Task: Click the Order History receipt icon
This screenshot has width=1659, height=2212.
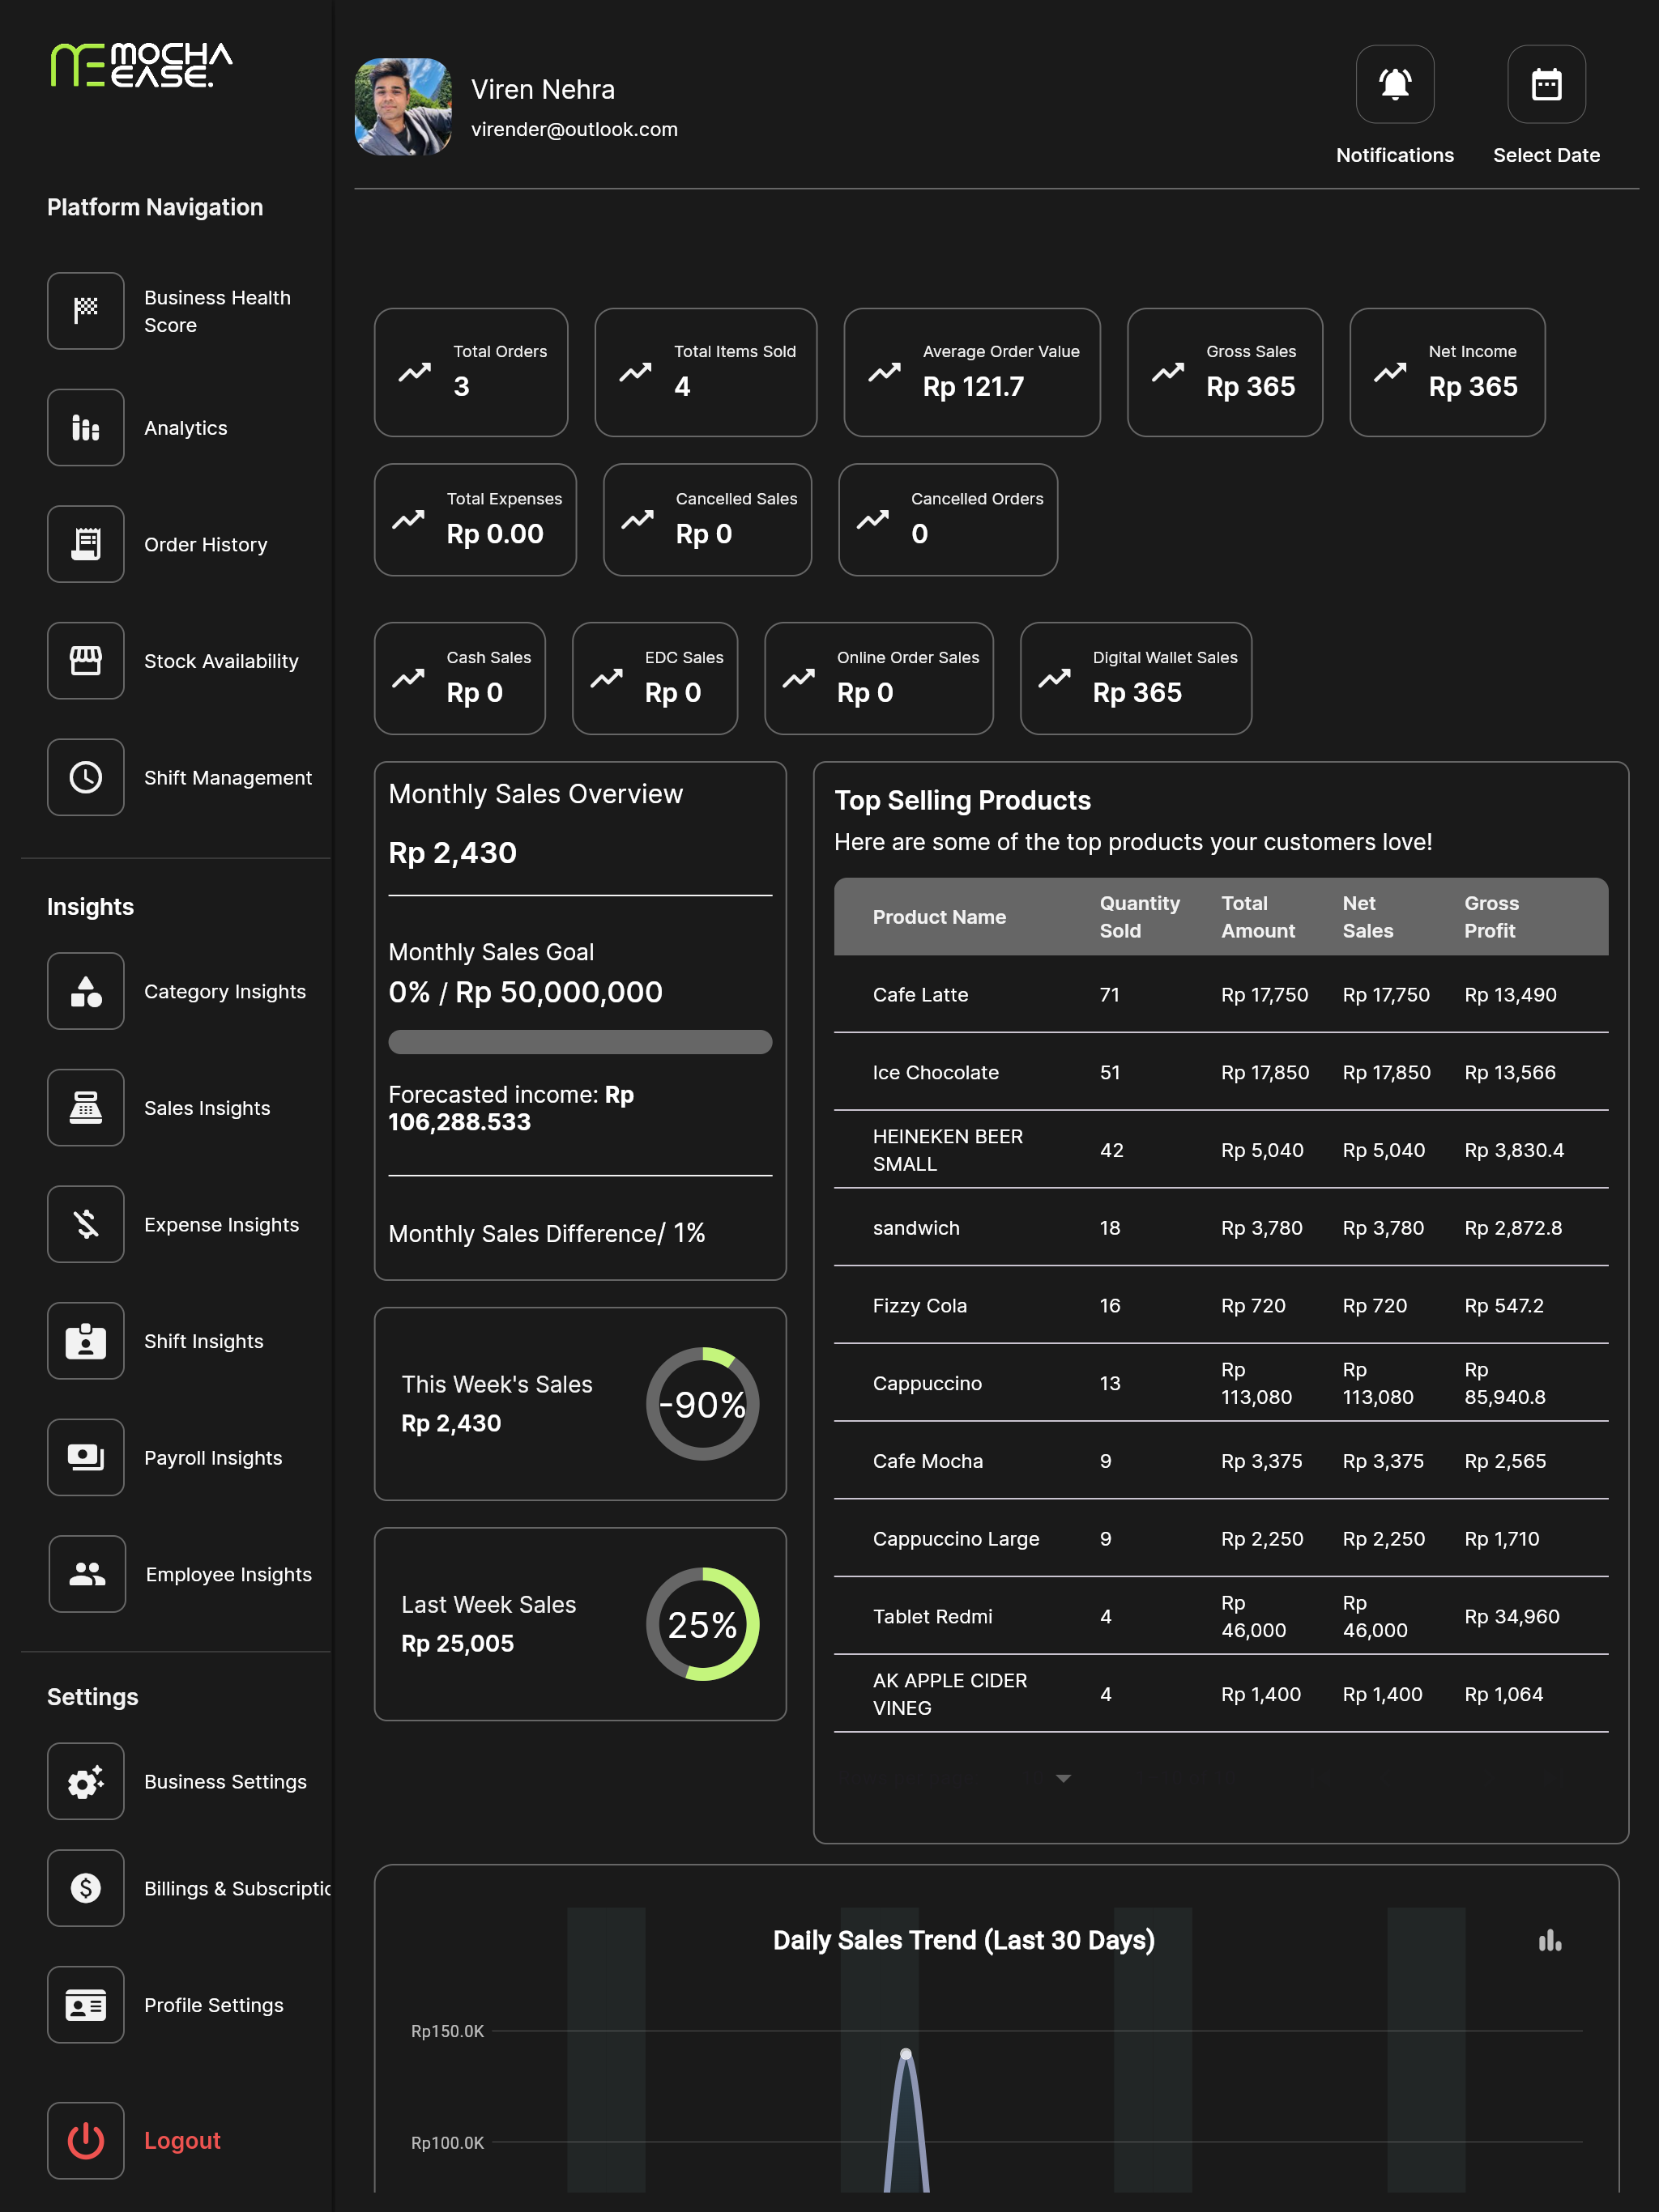Action: (x=86, y=544)
